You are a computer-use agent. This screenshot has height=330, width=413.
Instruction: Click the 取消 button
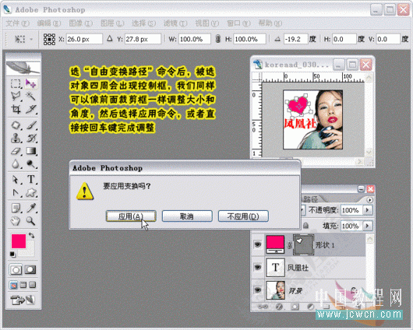187,216
